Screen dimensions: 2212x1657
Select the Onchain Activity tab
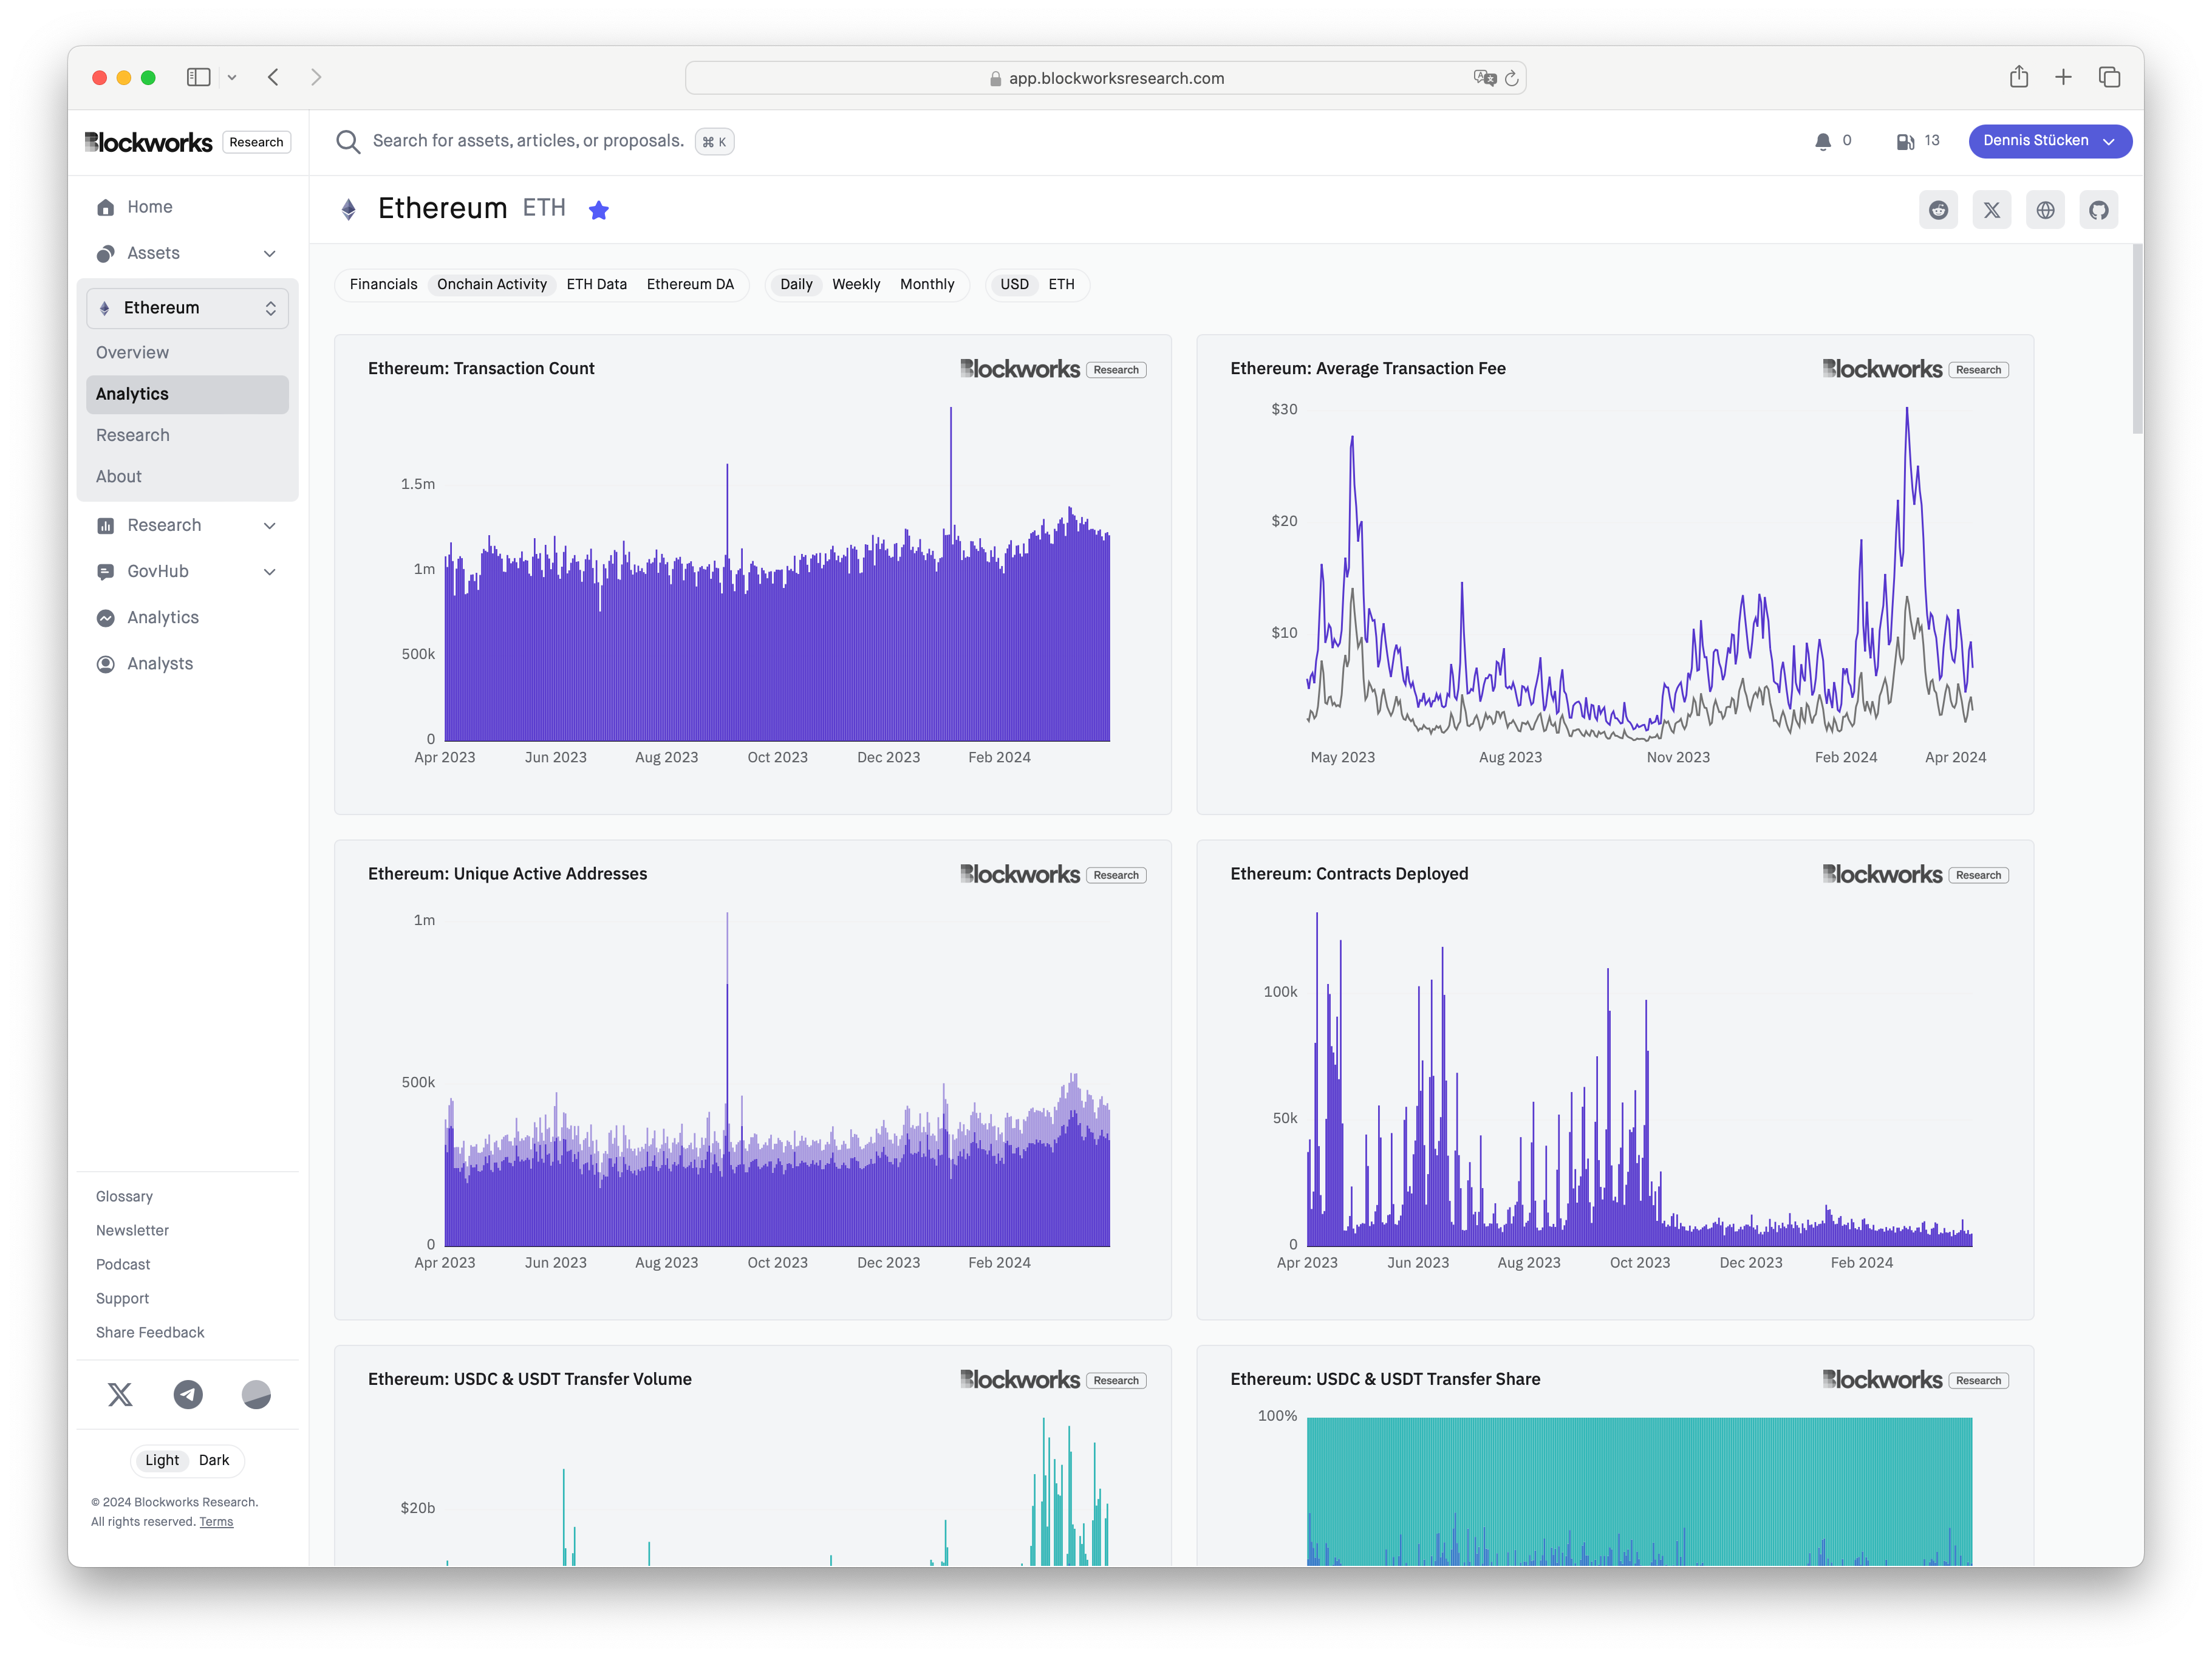pyautogui.click(x=491, y=284)
